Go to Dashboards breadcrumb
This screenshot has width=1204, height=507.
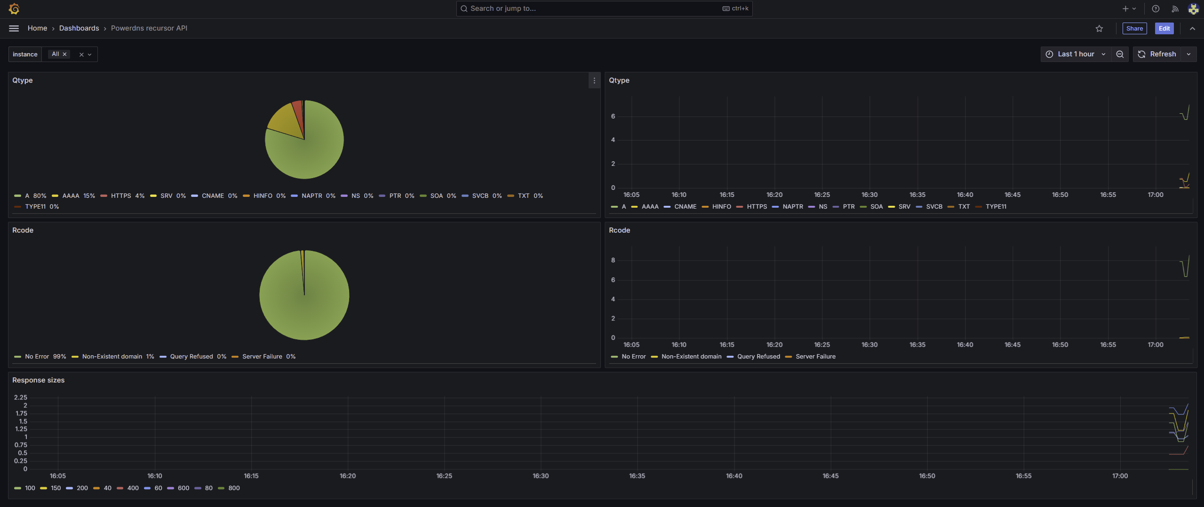79,29
